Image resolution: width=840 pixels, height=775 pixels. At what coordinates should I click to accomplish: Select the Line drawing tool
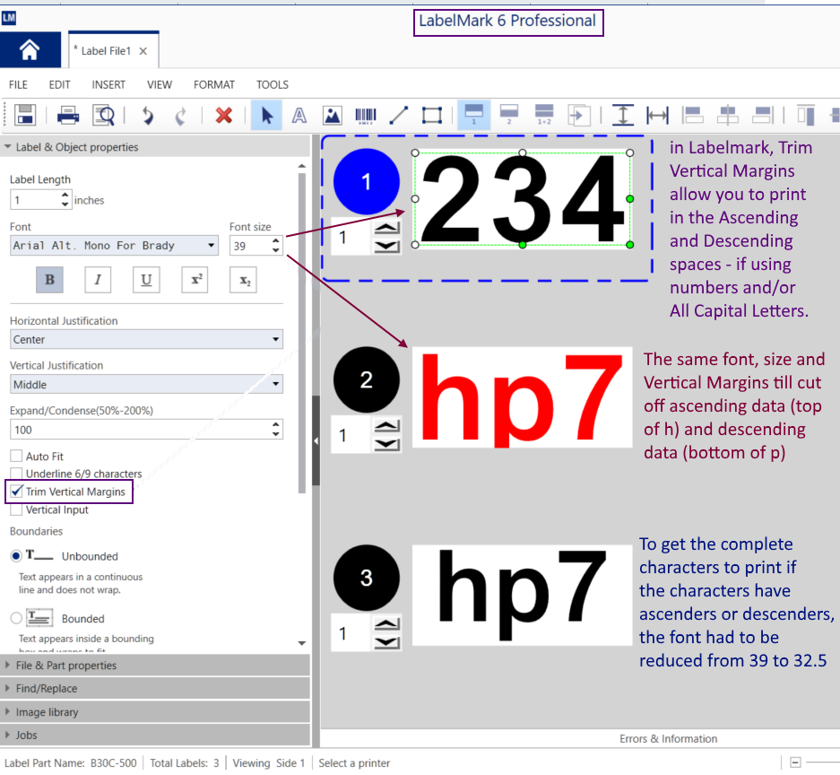[x=399, y=115]
